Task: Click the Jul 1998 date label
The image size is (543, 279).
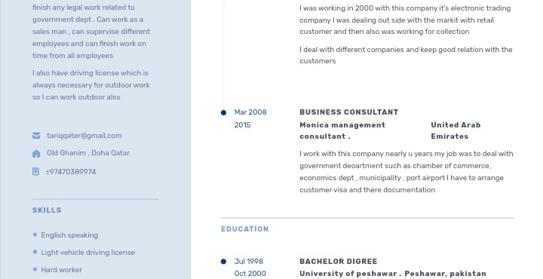Action: (x=249, y=262)
